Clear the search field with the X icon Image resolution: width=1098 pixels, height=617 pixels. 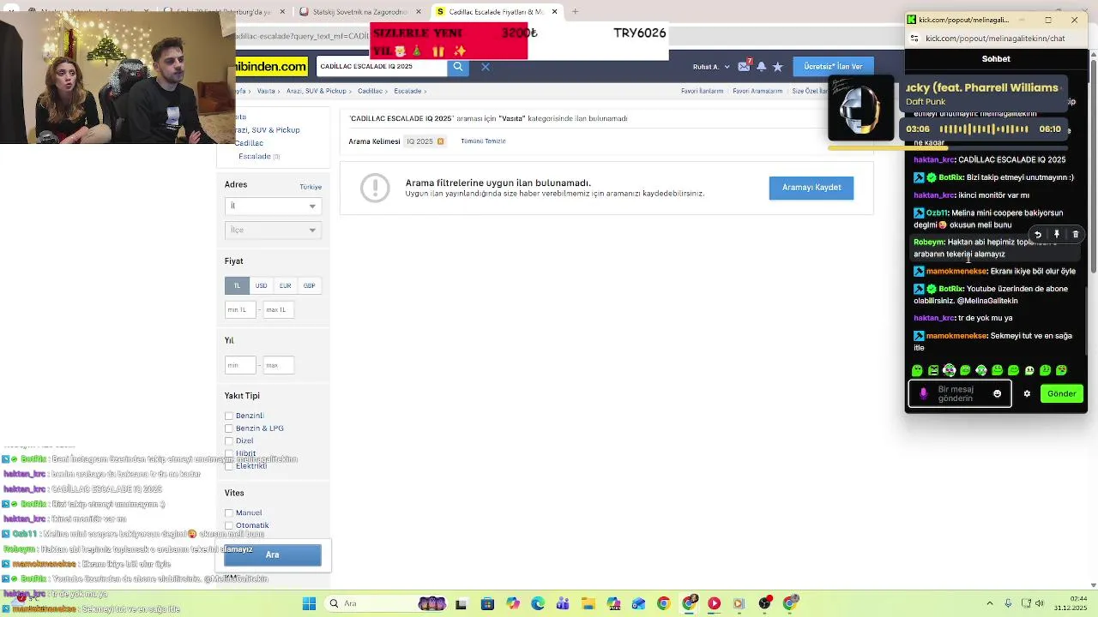click(x=486, y=67)
